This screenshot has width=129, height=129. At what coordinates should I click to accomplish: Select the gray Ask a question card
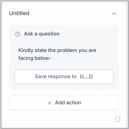click(x=64, y=57)
